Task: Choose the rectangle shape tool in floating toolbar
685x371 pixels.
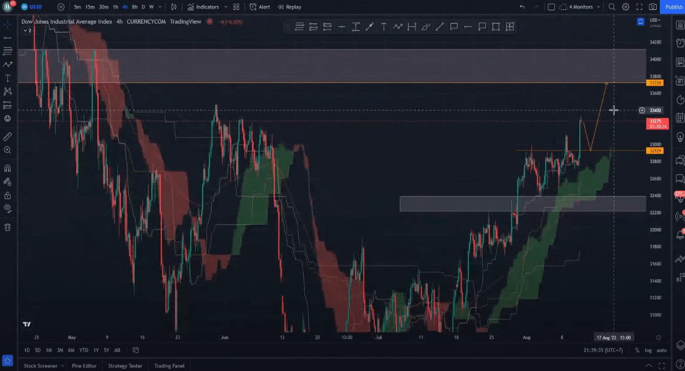Action: tap(496, 27)
